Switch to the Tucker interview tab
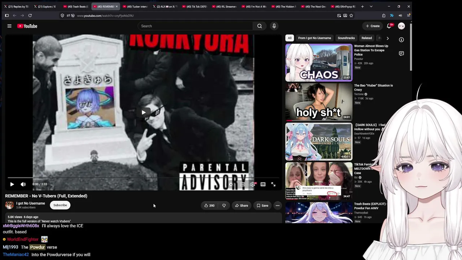The width and height of the screenshot is (462, 260). click(135, 6)
